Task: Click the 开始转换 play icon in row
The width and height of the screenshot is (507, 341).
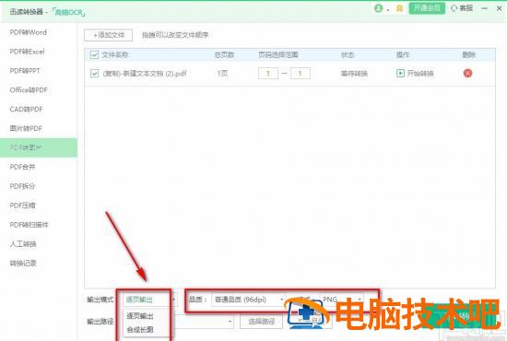Action: (400, 74)
